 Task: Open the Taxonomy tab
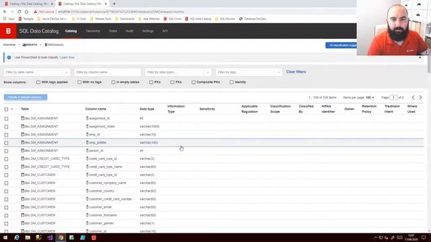(x=93, y=31)
